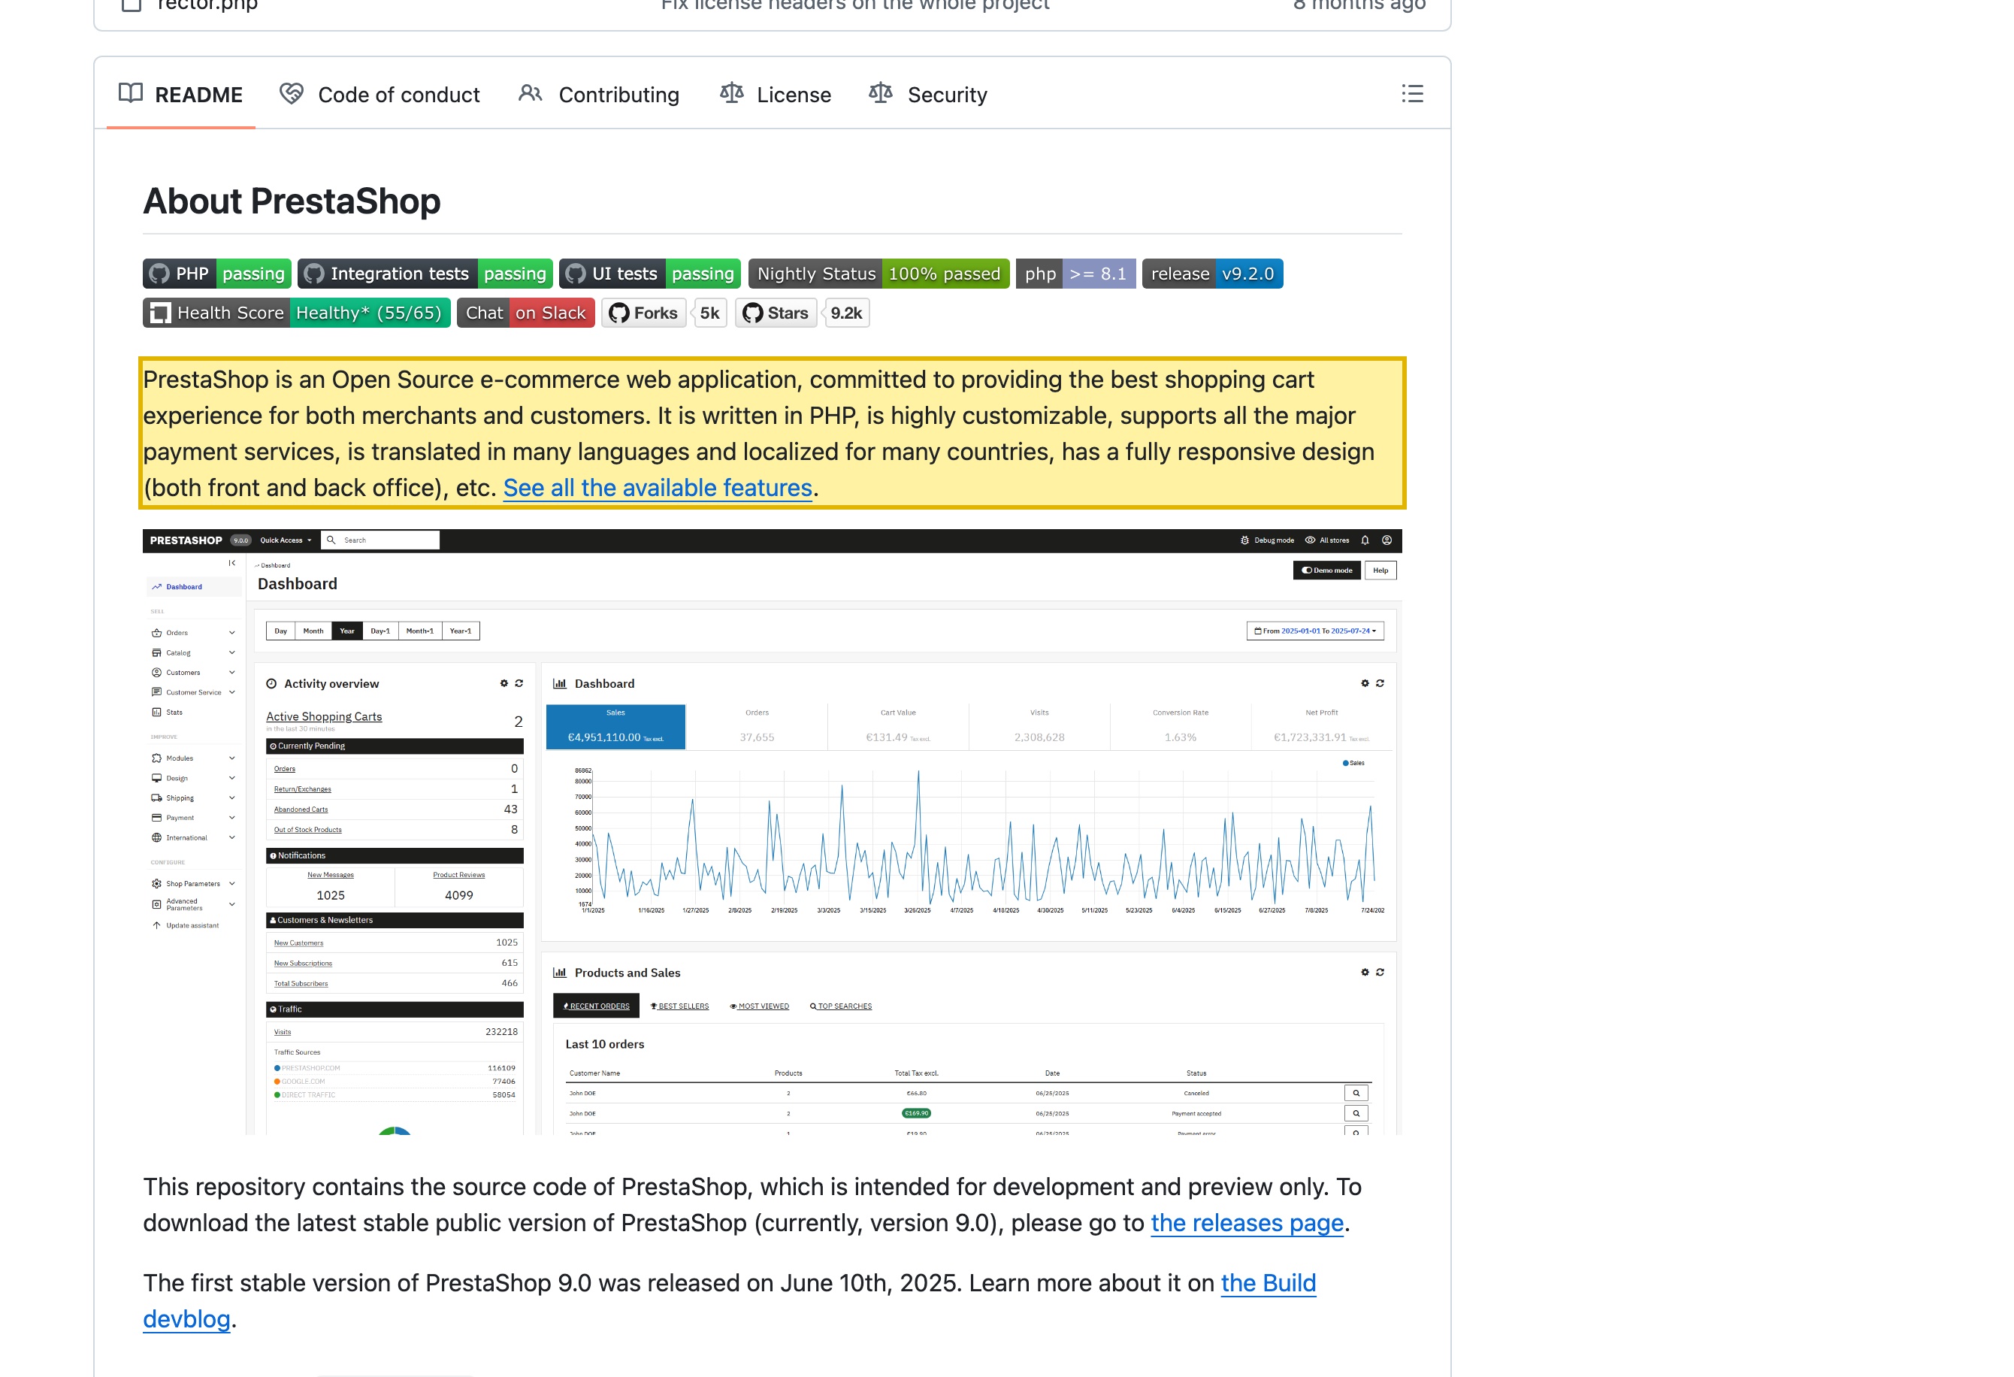Open the Chat on Slack badge

click(x=526, y=313)
